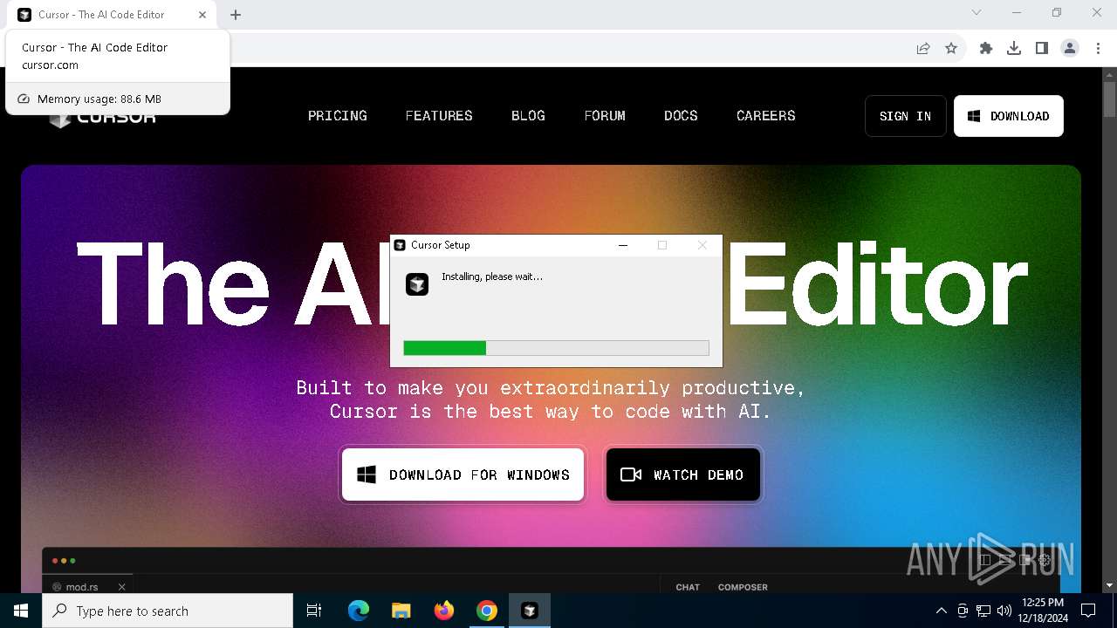The height and width of the screenshot is (628, 1117).
Task: Click the header DOWNLOAD button
Action: click(1009, 116)
